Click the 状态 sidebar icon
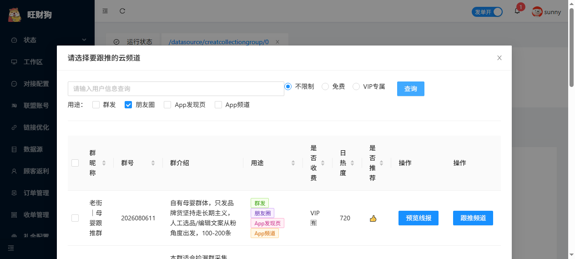Image resolution: width=575 pixels, height=259 pixels. point(14,40)
